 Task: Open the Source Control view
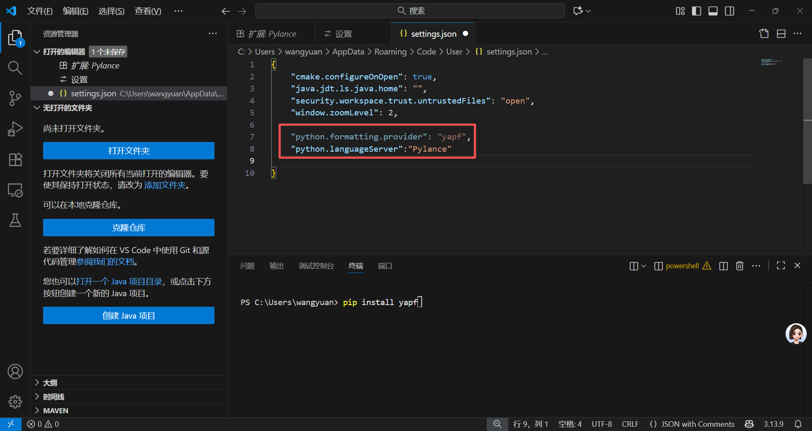(x=15, y=98)
